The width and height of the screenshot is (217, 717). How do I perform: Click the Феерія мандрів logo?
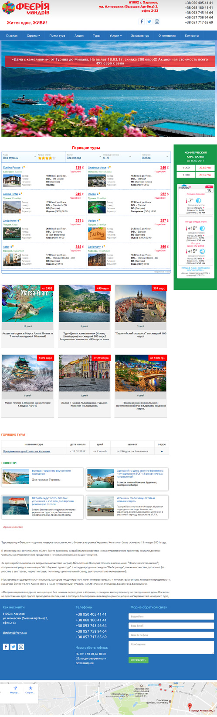tap(26, 8)
